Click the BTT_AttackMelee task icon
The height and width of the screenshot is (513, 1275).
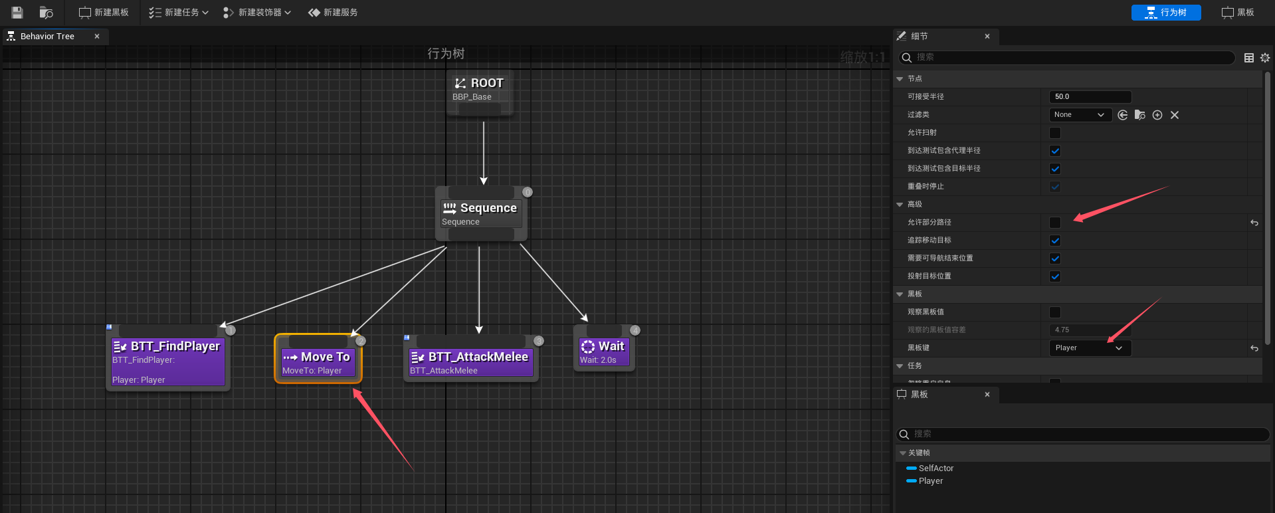tap(418, 358)
